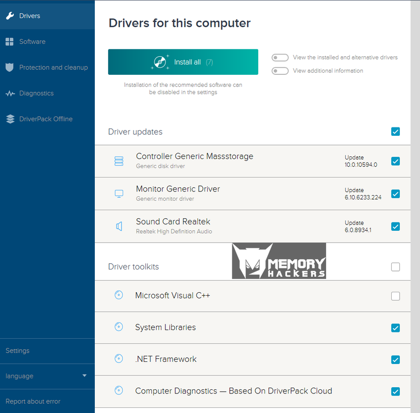Image resolution: width=420 pixels, height=413 pixels.
Task: Click the stacked layers icon for DriverPack Offline
Action: point(10,119)
